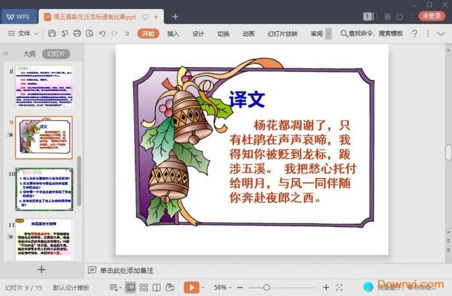Image resolution: width=452 pixels, height=296 pixels.
Task: Select the 幻灯片放映 ribbon tab
Action: click(x=283, y=34)
